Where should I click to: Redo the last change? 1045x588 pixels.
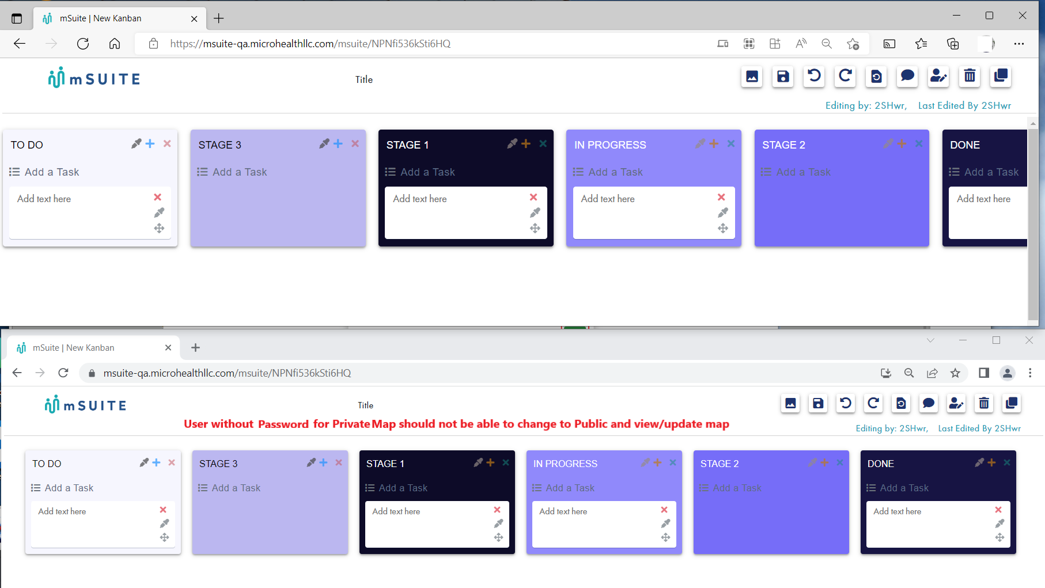click(845, 77)
